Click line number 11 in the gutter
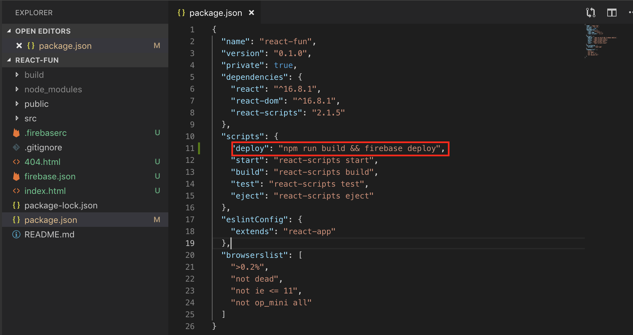This screenshot has height=335, width=633. point(190,148)
